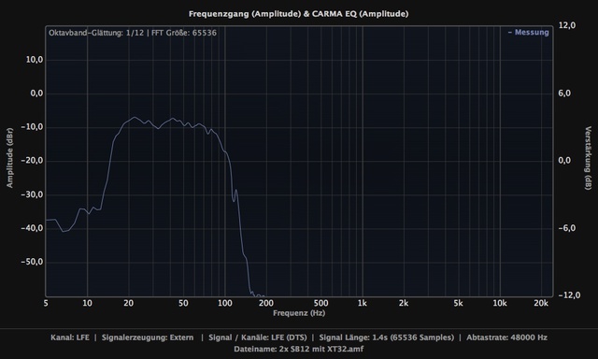Viewport: 598px width, 359px height.
Task: Click the chart title Frequenzgang (Amplitude) & CARMA EQ
Action: 298,14
